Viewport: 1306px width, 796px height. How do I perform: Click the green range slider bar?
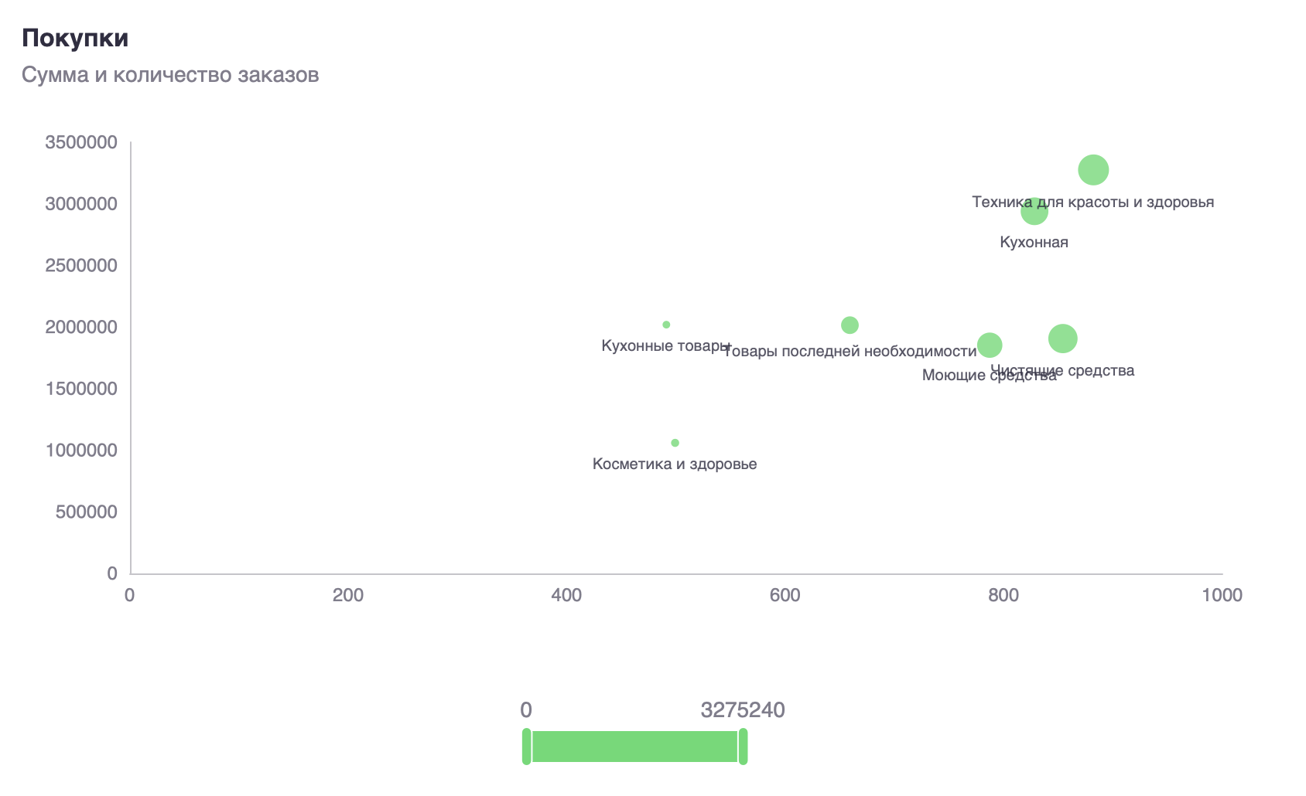634,746
